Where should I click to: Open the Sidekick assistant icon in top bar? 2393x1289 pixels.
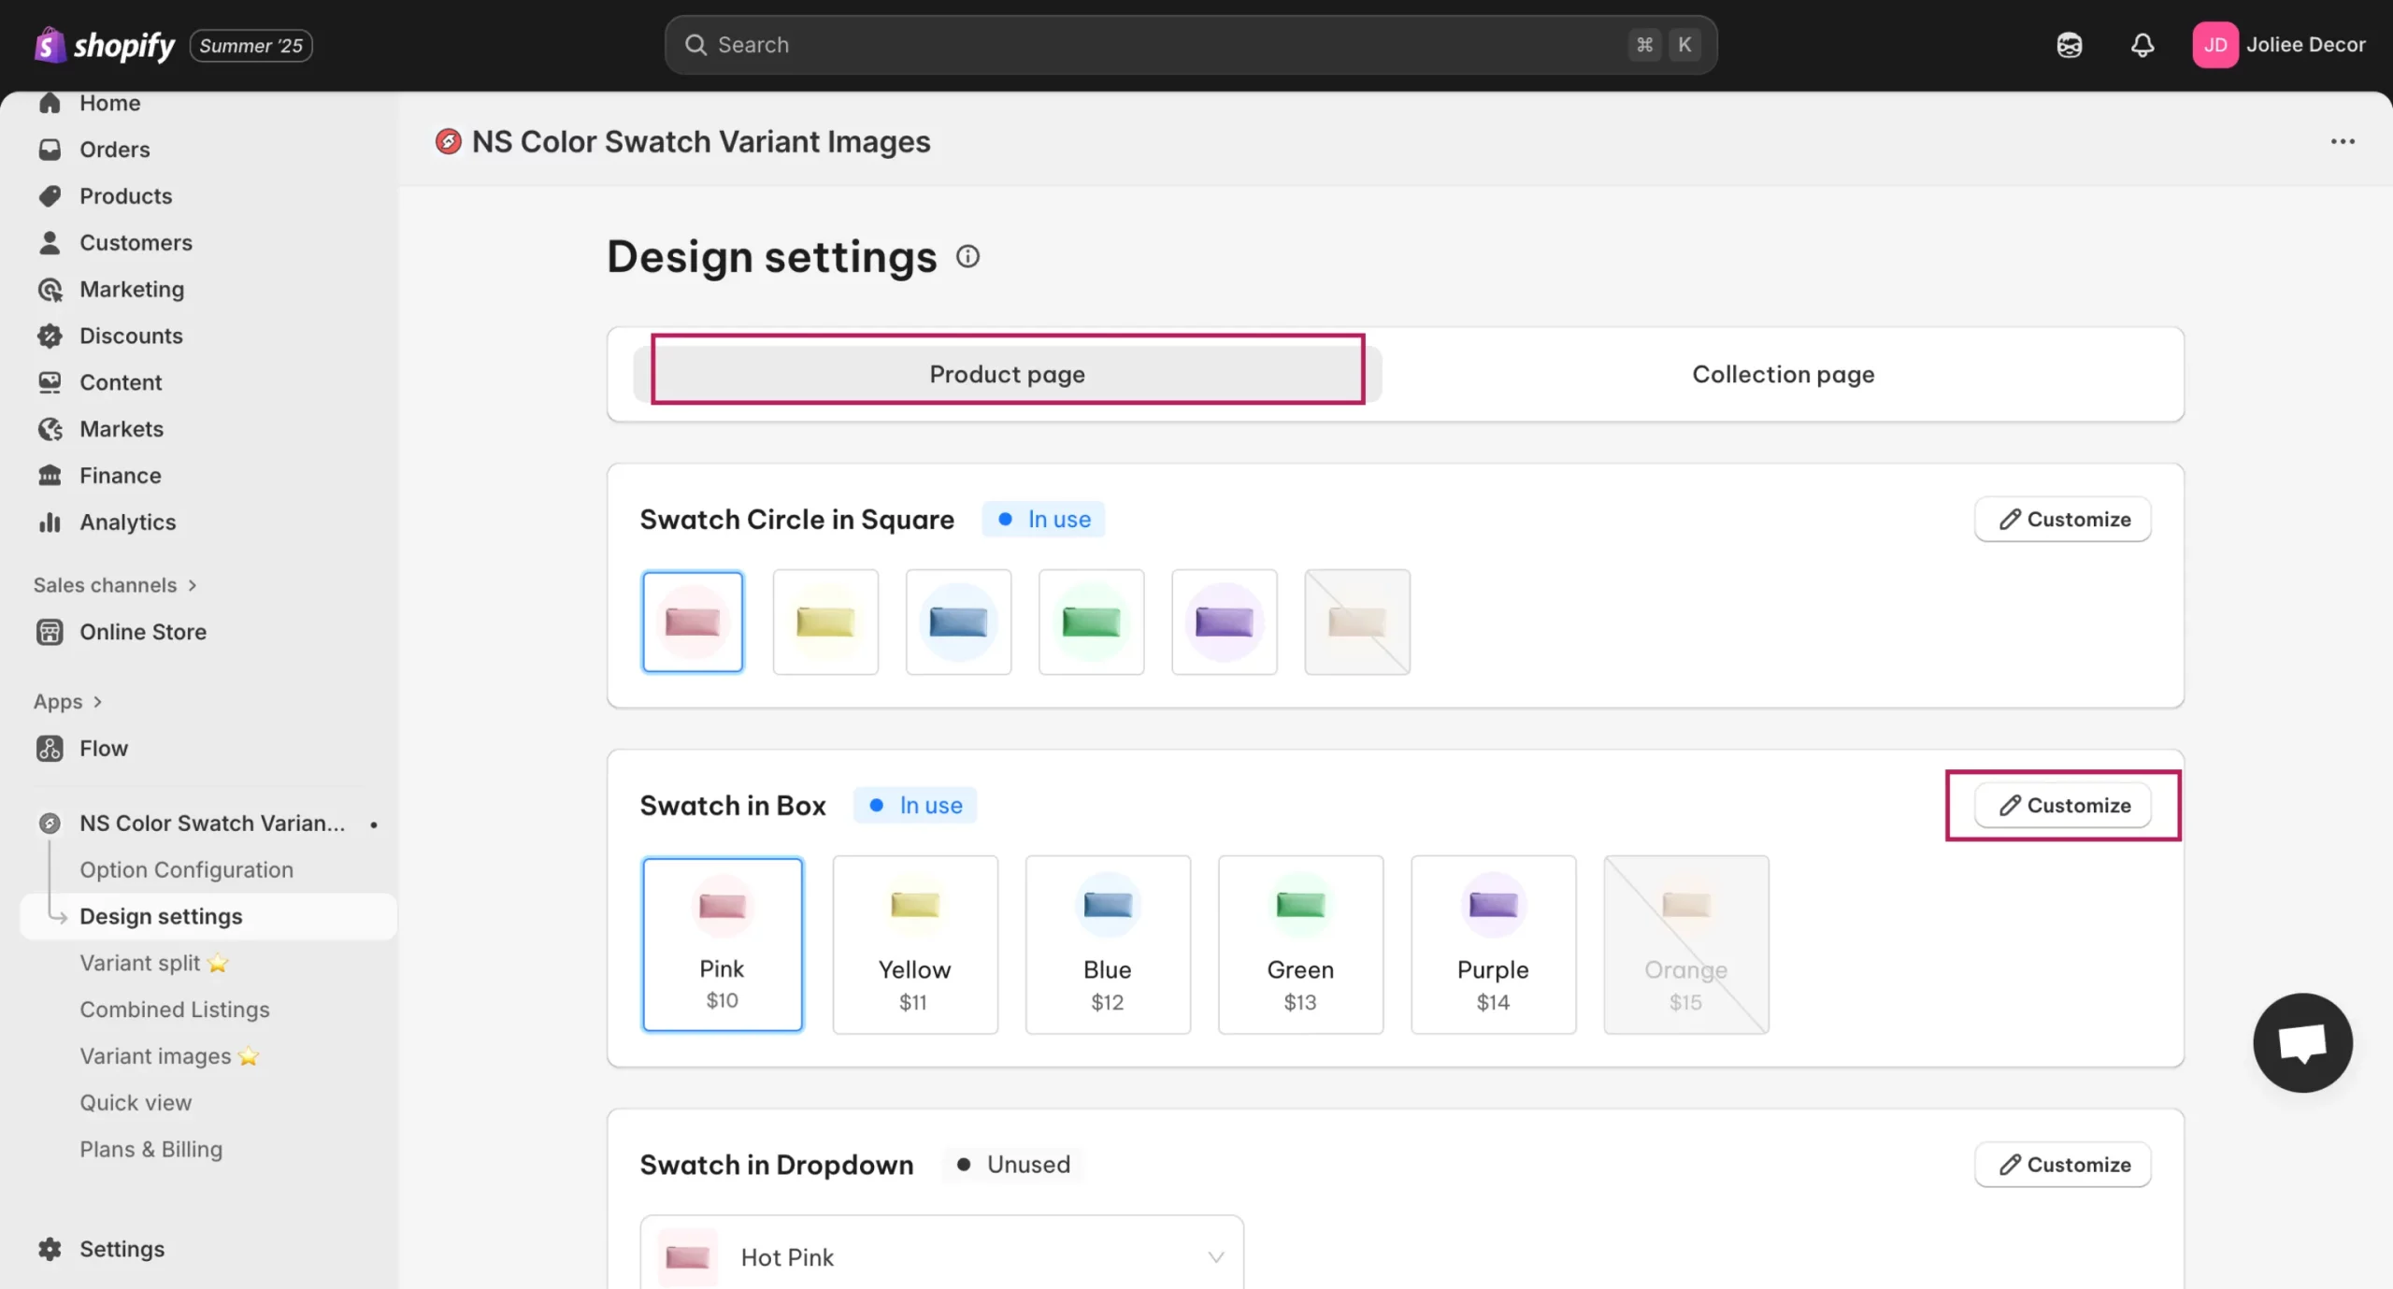pos(2070,45)
